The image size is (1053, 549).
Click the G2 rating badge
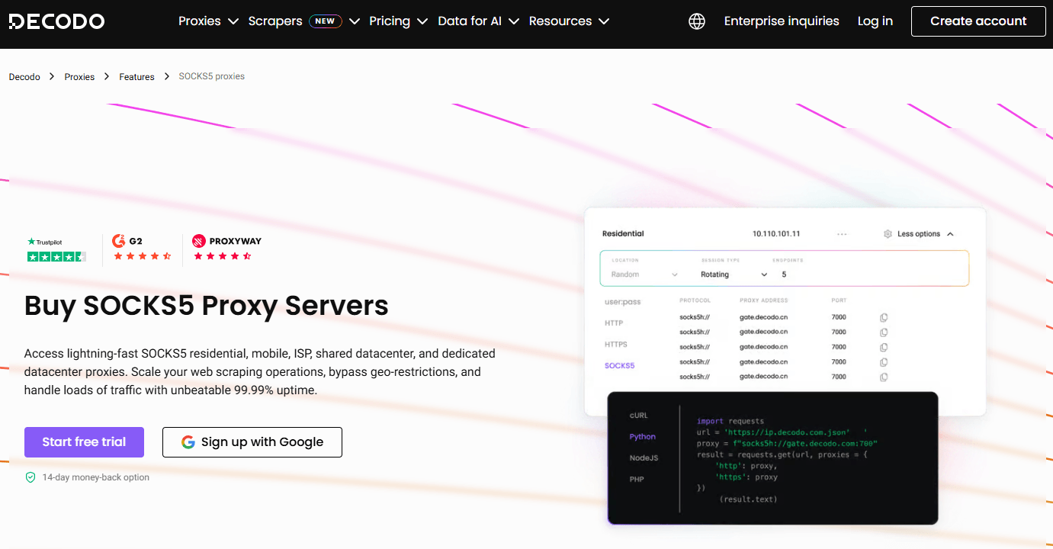click(x=142, y=249)
